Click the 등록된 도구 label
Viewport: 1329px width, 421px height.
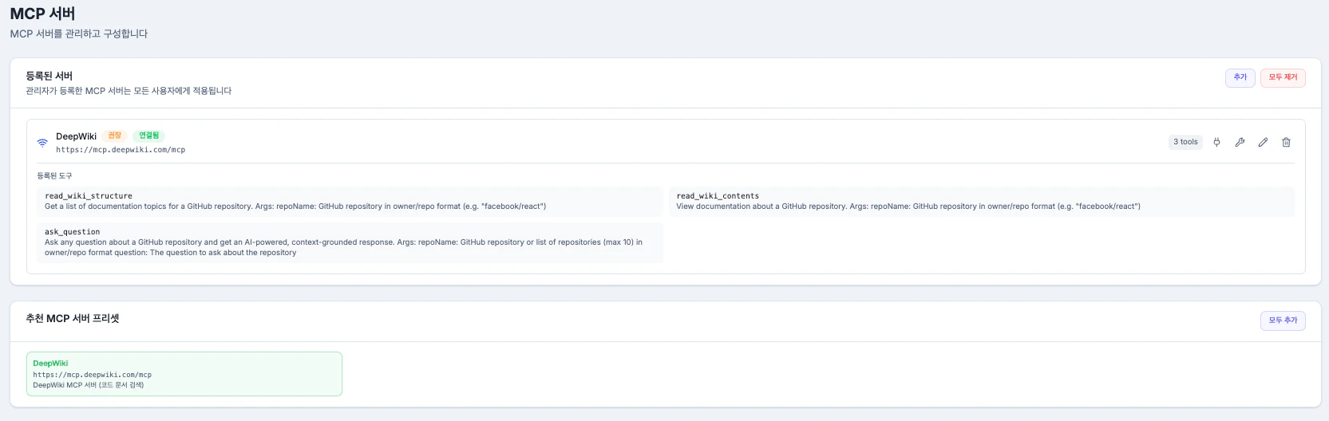[x=54, y=175]
